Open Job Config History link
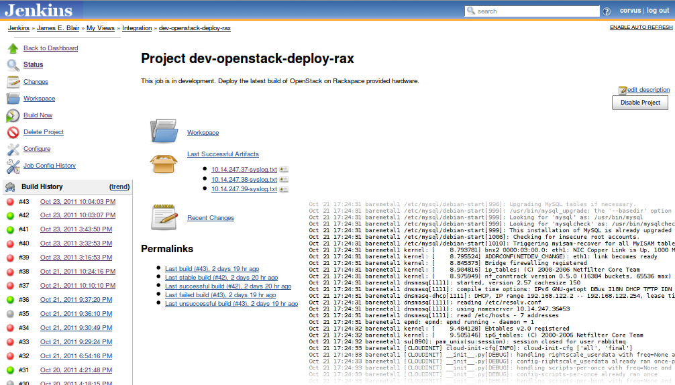675x385 pixels. (x=50, y=166)
